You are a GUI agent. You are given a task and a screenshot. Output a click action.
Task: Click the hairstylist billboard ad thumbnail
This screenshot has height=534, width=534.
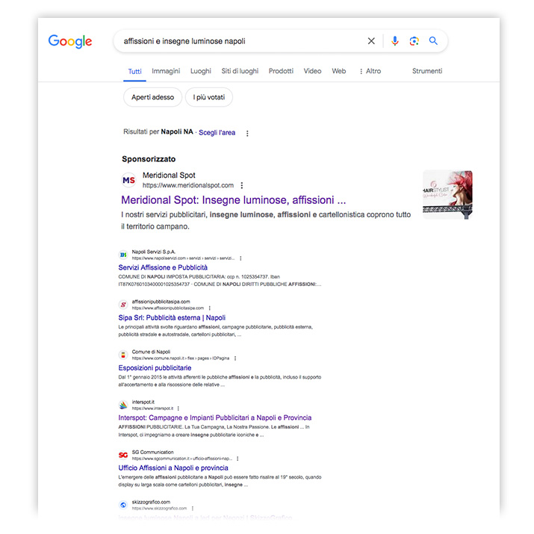coord(447,195)
